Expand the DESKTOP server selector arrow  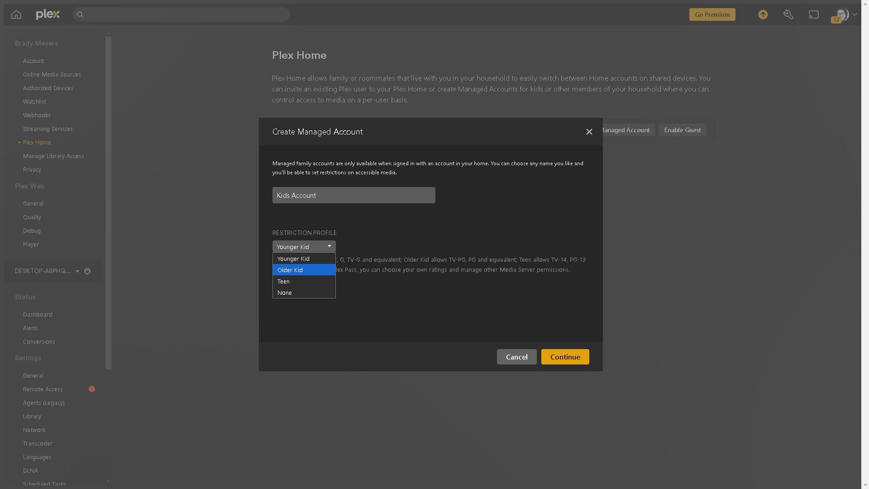coord(77,271)
